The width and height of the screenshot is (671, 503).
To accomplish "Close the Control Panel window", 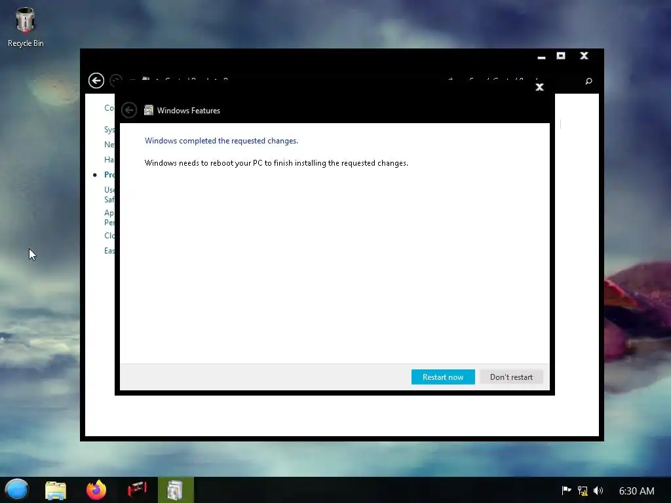I will point(584,56).
